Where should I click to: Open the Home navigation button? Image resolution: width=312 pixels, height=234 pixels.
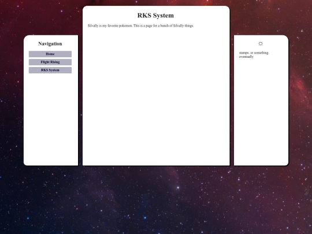click(x=50, y=54)
